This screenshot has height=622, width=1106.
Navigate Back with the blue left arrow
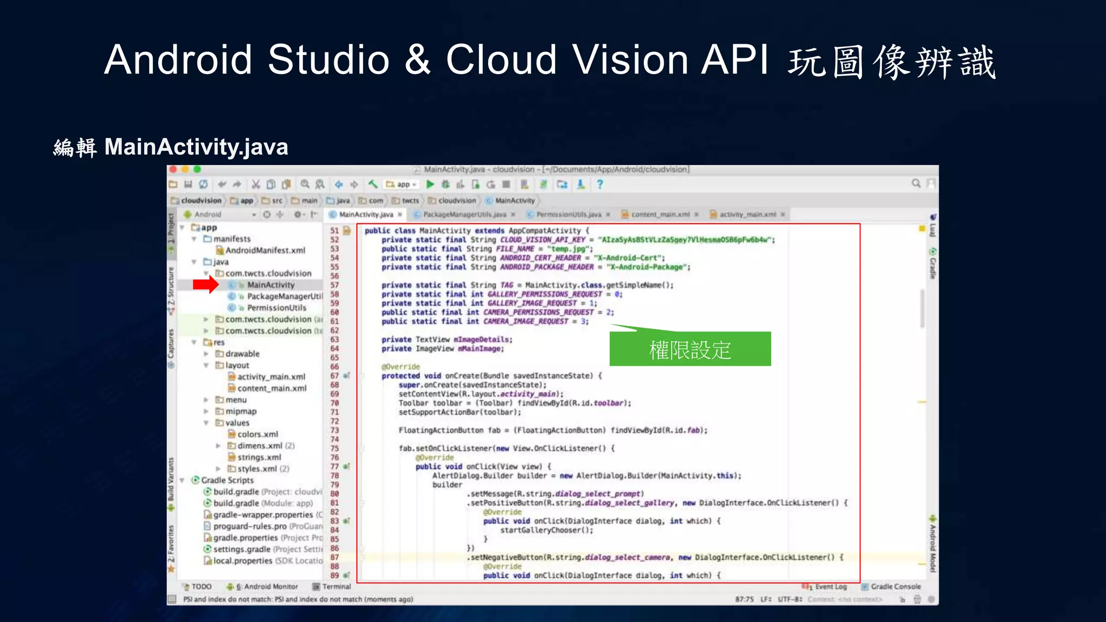339,184
